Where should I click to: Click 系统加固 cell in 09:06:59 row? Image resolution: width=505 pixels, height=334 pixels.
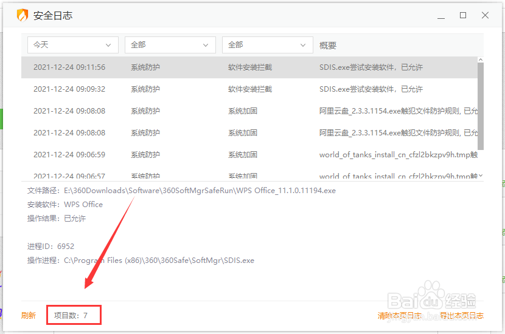click(x=243, y=155)
